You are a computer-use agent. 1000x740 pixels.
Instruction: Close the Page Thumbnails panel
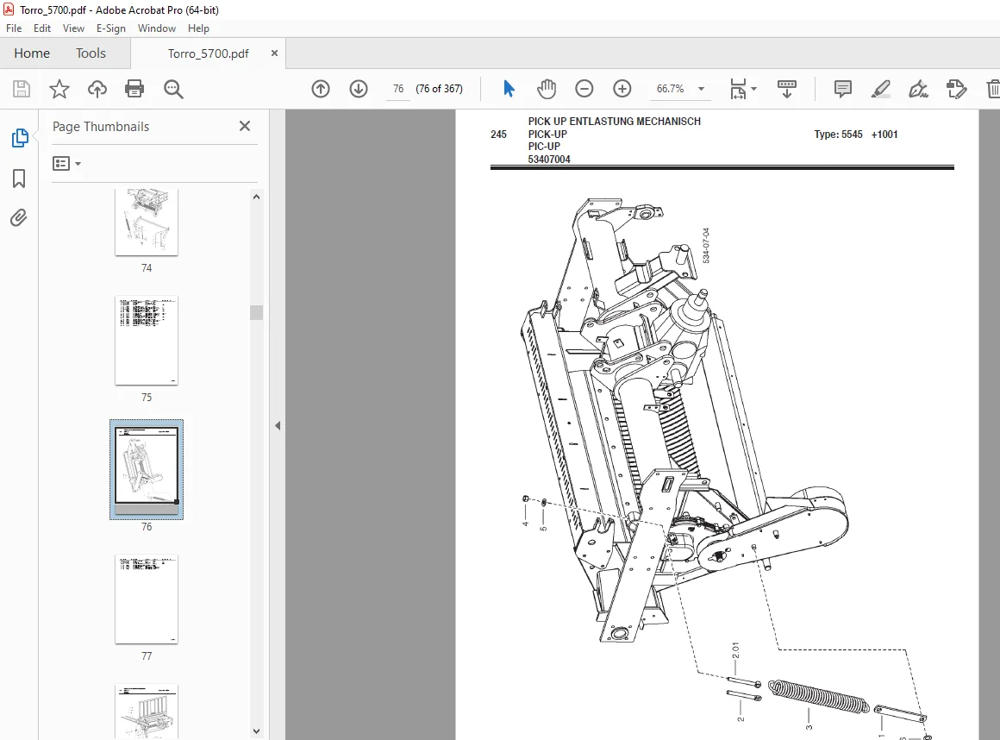point(245,126)
